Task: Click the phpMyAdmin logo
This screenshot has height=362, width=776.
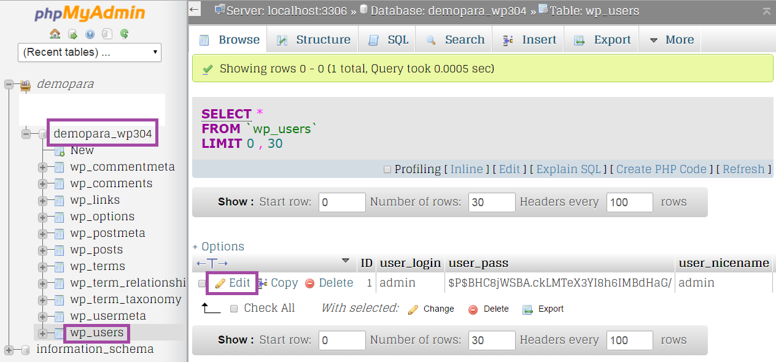Action: pyautogui.click(x=90, y=13)
